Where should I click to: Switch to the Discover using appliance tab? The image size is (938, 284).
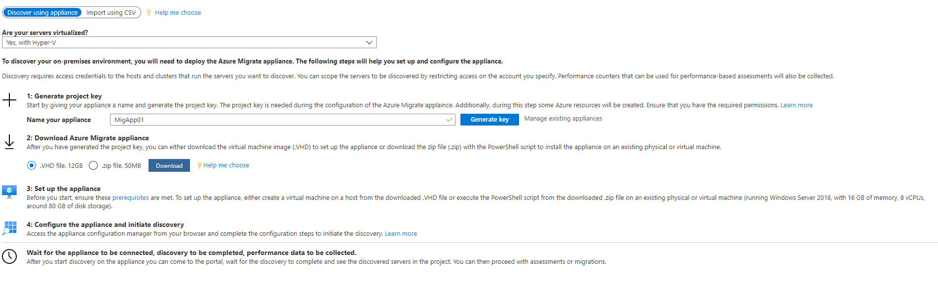click(42, 12)
